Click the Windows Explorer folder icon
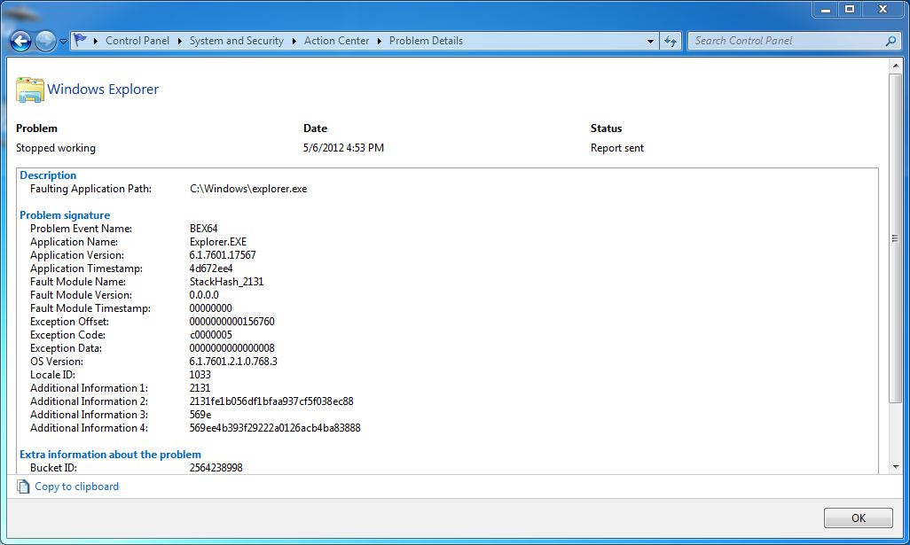The width and height of the screenshot is (910, 545). coord(29,90)
